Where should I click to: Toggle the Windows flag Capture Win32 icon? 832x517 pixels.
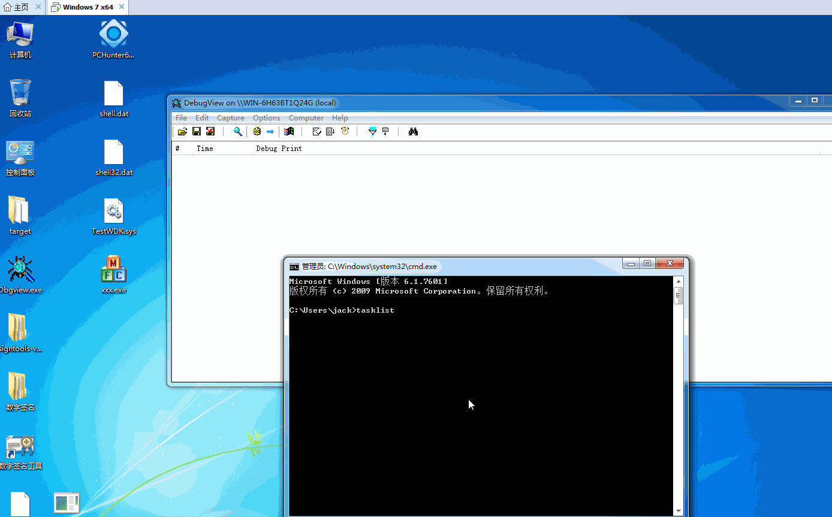click(289, 132)
